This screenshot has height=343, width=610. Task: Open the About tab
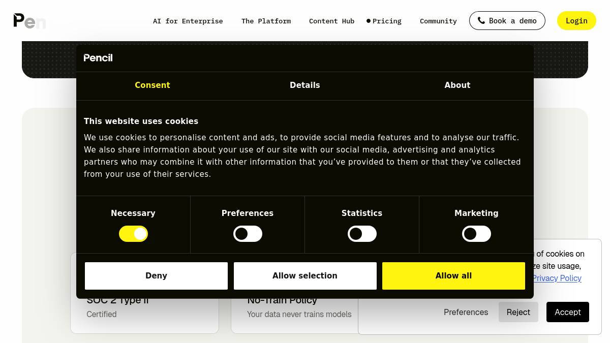tap(457, 85)
